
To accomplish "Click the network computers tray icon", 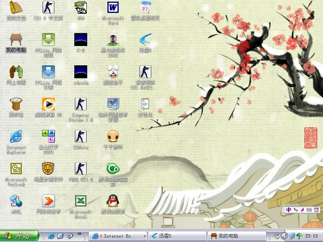I will [x=292, y=236].
